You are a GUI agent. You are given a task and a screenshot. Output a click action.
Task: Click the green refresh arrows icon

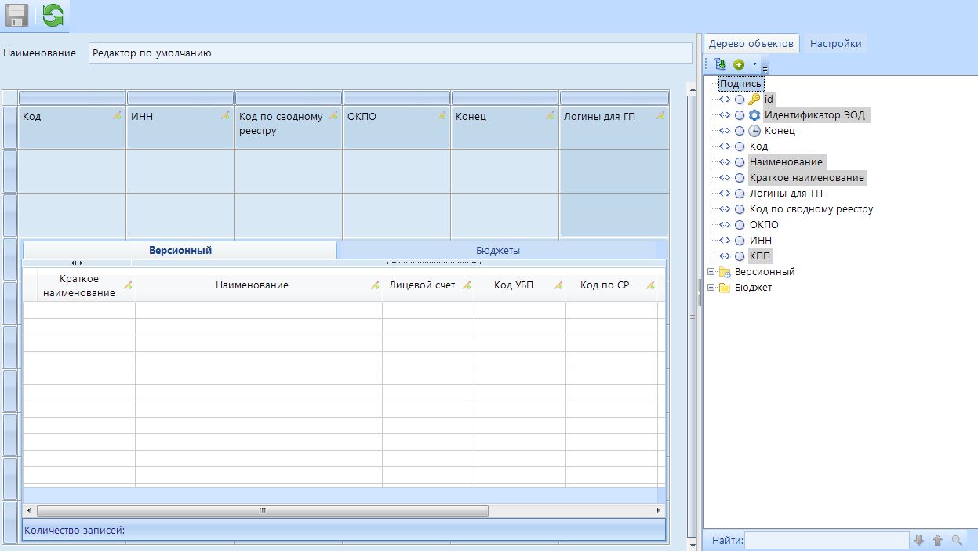(53, 16)
